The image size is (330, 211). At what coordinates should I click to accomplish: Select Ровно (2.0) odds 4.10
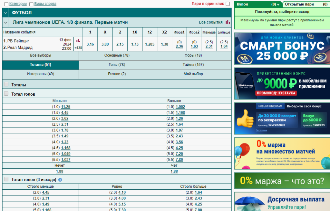click(122, 193)
